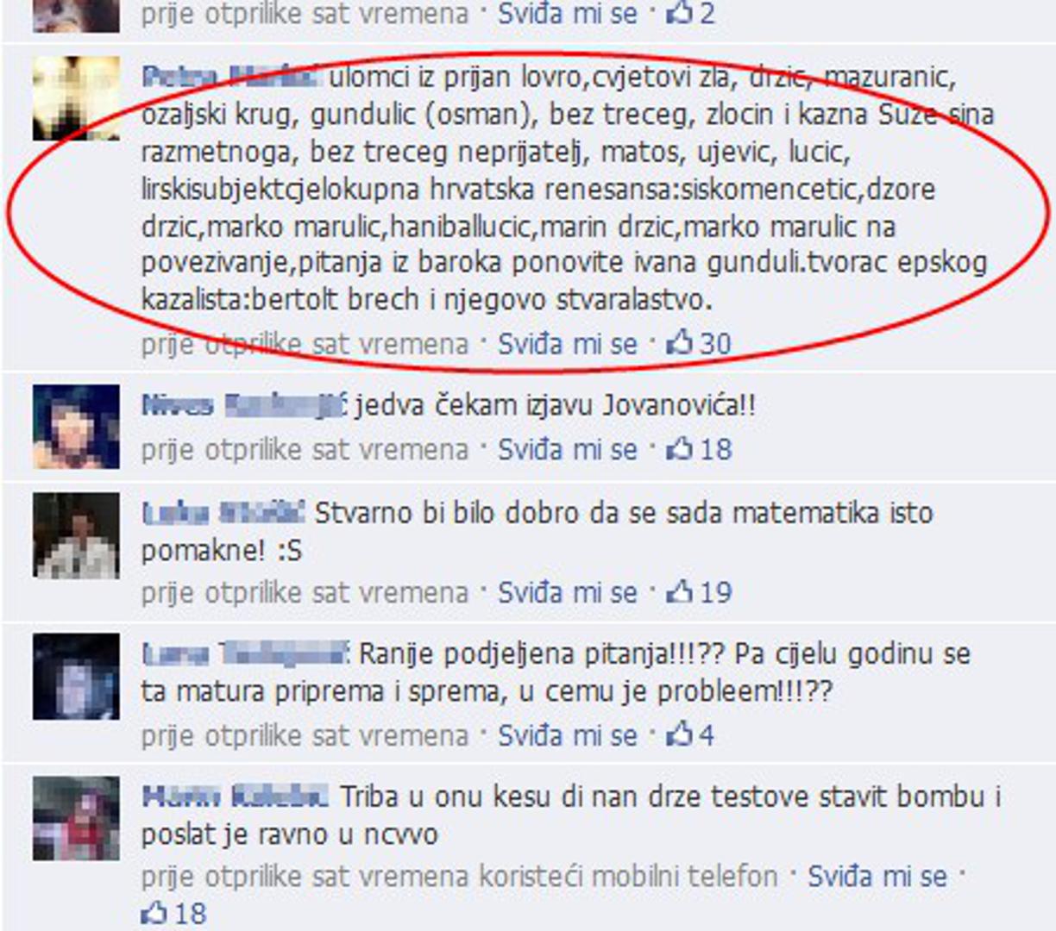Click the thumbs-up icon showing 30 likes

click(680, 343)
